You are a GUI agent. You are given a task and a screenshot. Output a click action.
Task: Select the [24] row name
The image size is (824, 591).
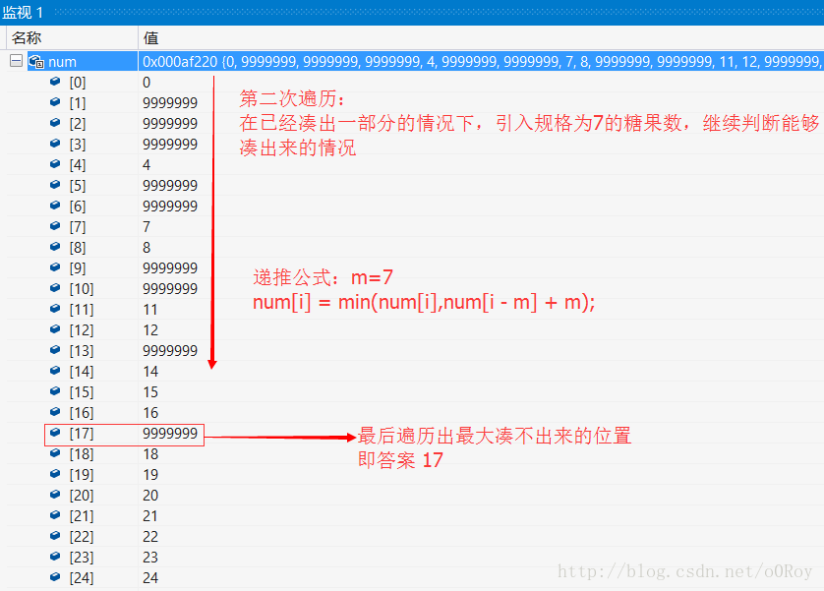click(82, 578)
